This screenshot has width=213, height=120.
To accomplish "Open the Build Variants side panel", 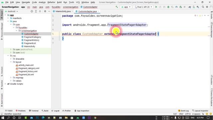I will [x=2, y=100].
